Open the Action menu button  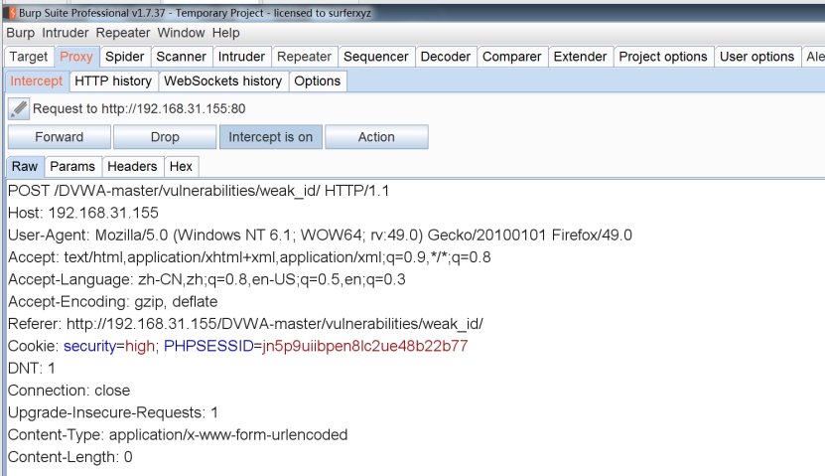pos(376,137)
